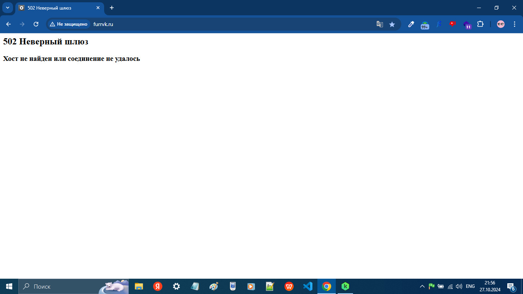Open the Extensions puzzle piece menu
This screenshot has height=294, width=523.
tap(480, 24)
